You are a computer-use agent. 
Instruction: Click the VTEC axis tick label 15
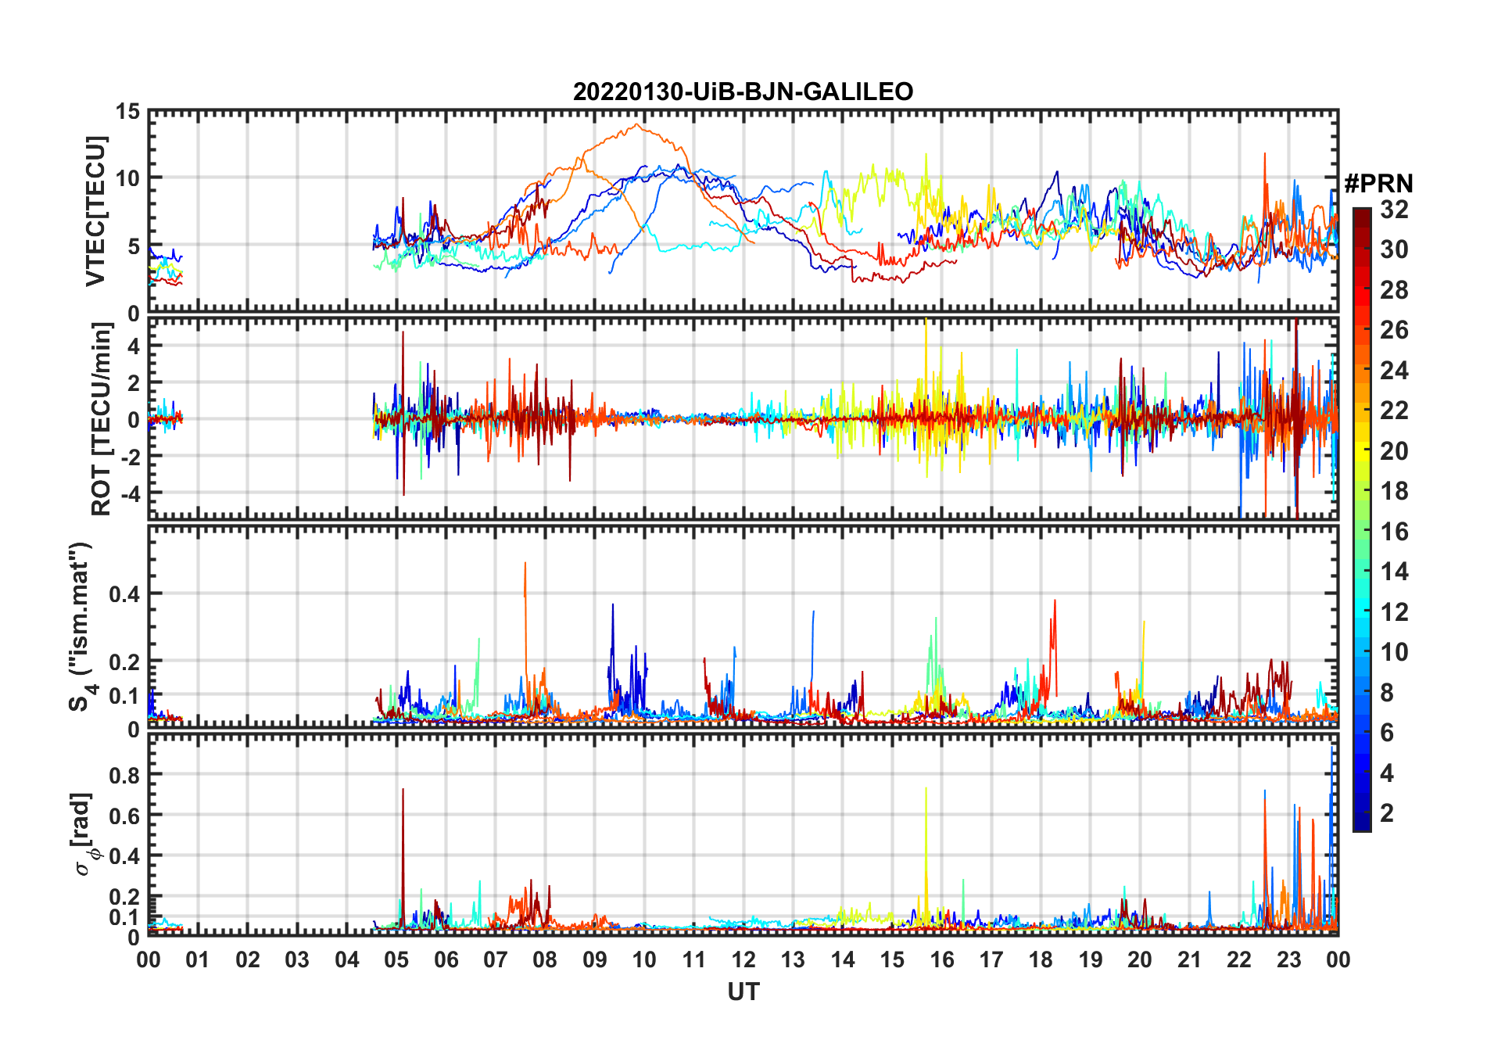tap(127, 113)
